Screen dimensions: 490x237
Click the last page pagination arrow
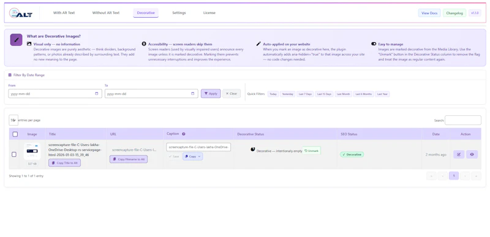[x=477, y=176]
